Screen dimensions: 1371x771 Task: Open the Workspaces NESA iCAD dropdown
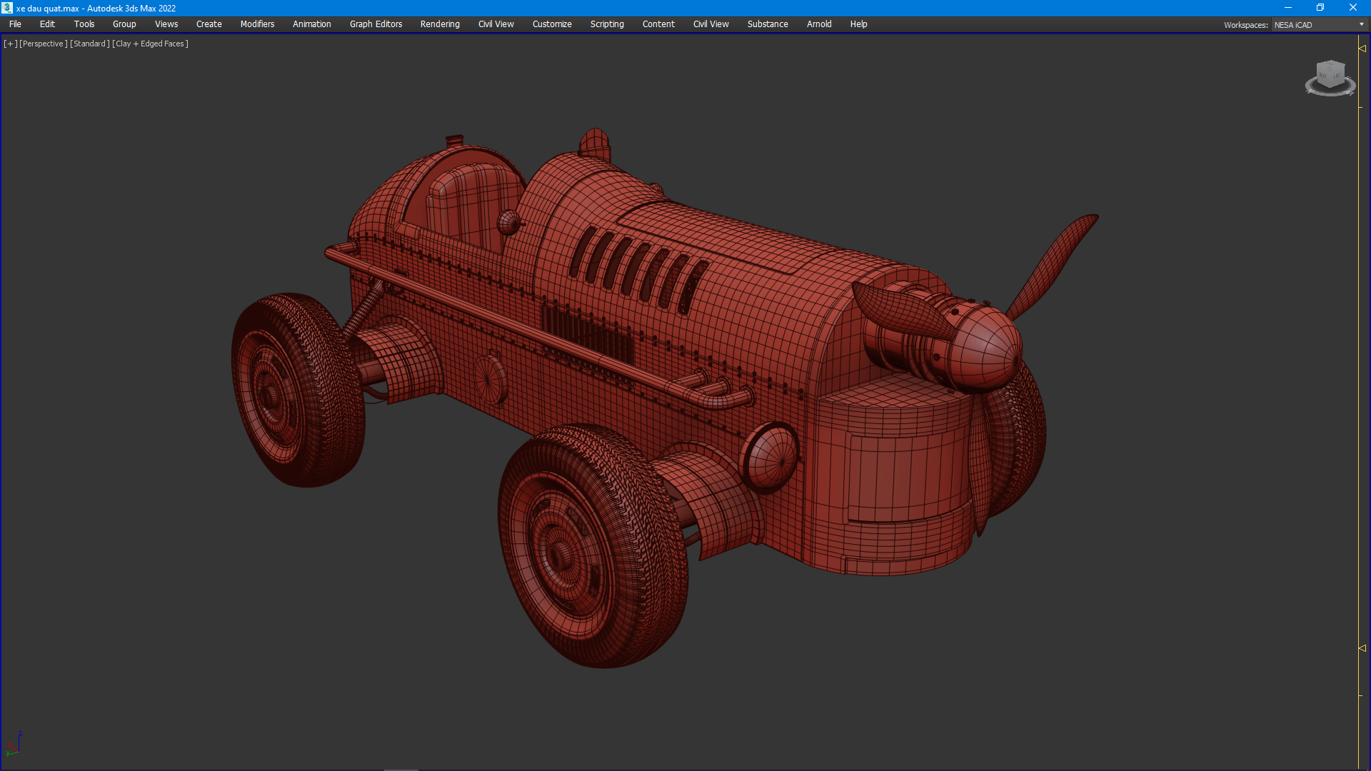1319,24
